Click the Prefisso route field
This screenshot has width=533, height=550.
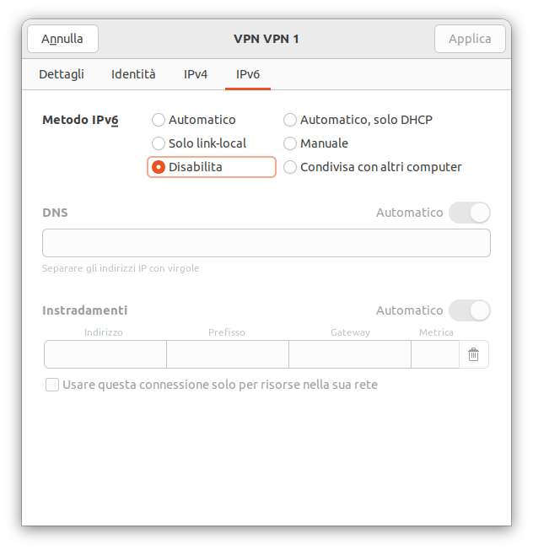click(228, 354)
